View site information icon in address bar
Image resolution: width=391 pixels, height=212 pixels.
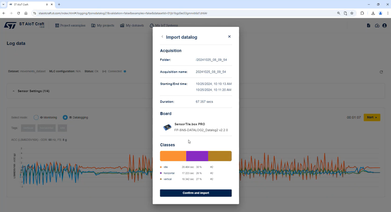tap(34, 13)
